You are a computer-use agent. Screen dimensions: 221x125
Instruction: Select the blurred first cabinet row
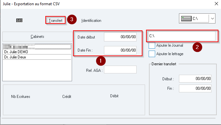click(37, 46)
